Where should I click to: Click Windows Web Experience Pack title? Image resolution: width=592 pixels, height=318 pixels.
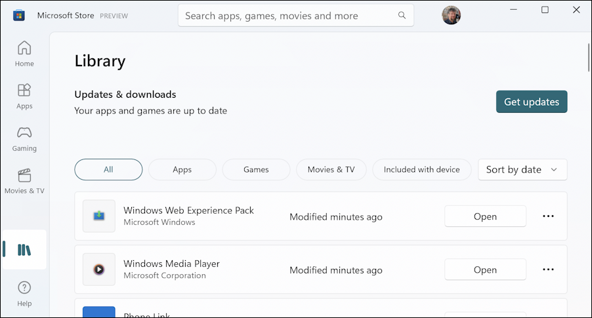(188, 210)
